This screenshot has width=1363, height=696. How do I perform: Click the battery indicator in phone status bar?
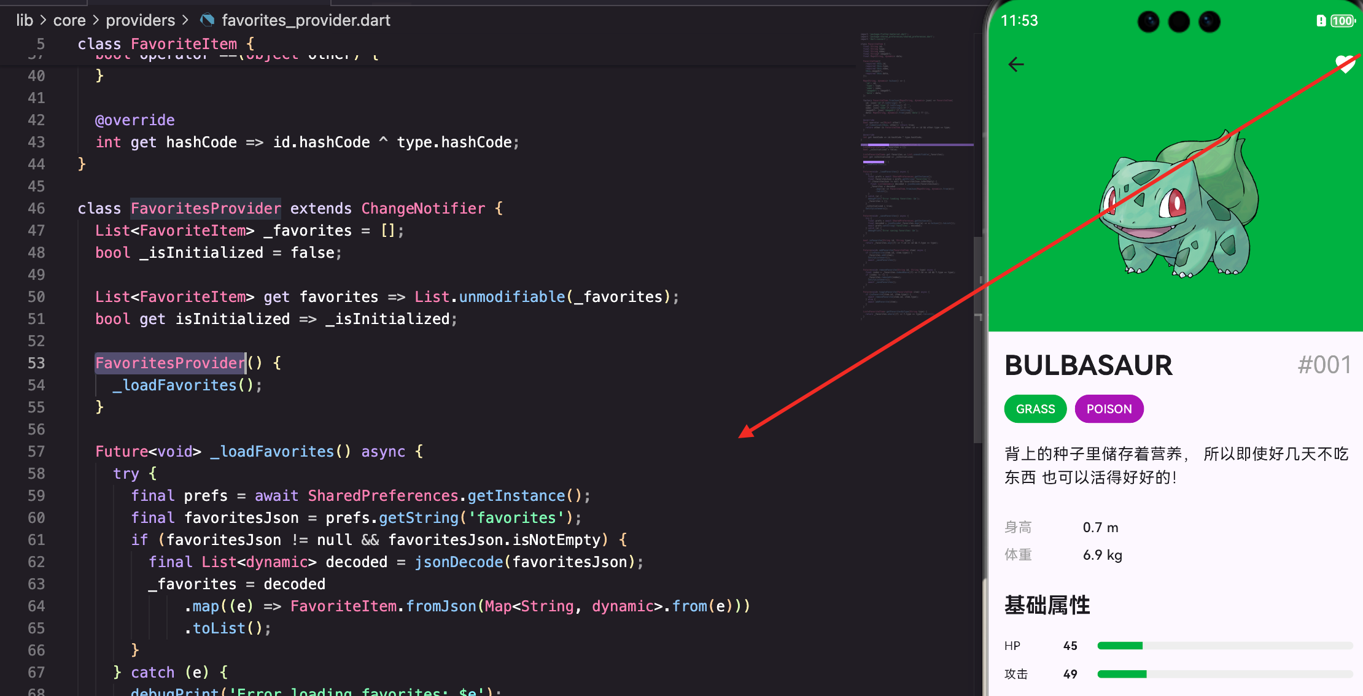tap(1342, 21)
